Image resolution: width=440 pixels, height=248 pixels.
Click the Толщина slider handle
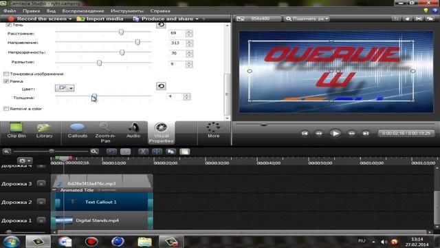(x=94, y=97)
